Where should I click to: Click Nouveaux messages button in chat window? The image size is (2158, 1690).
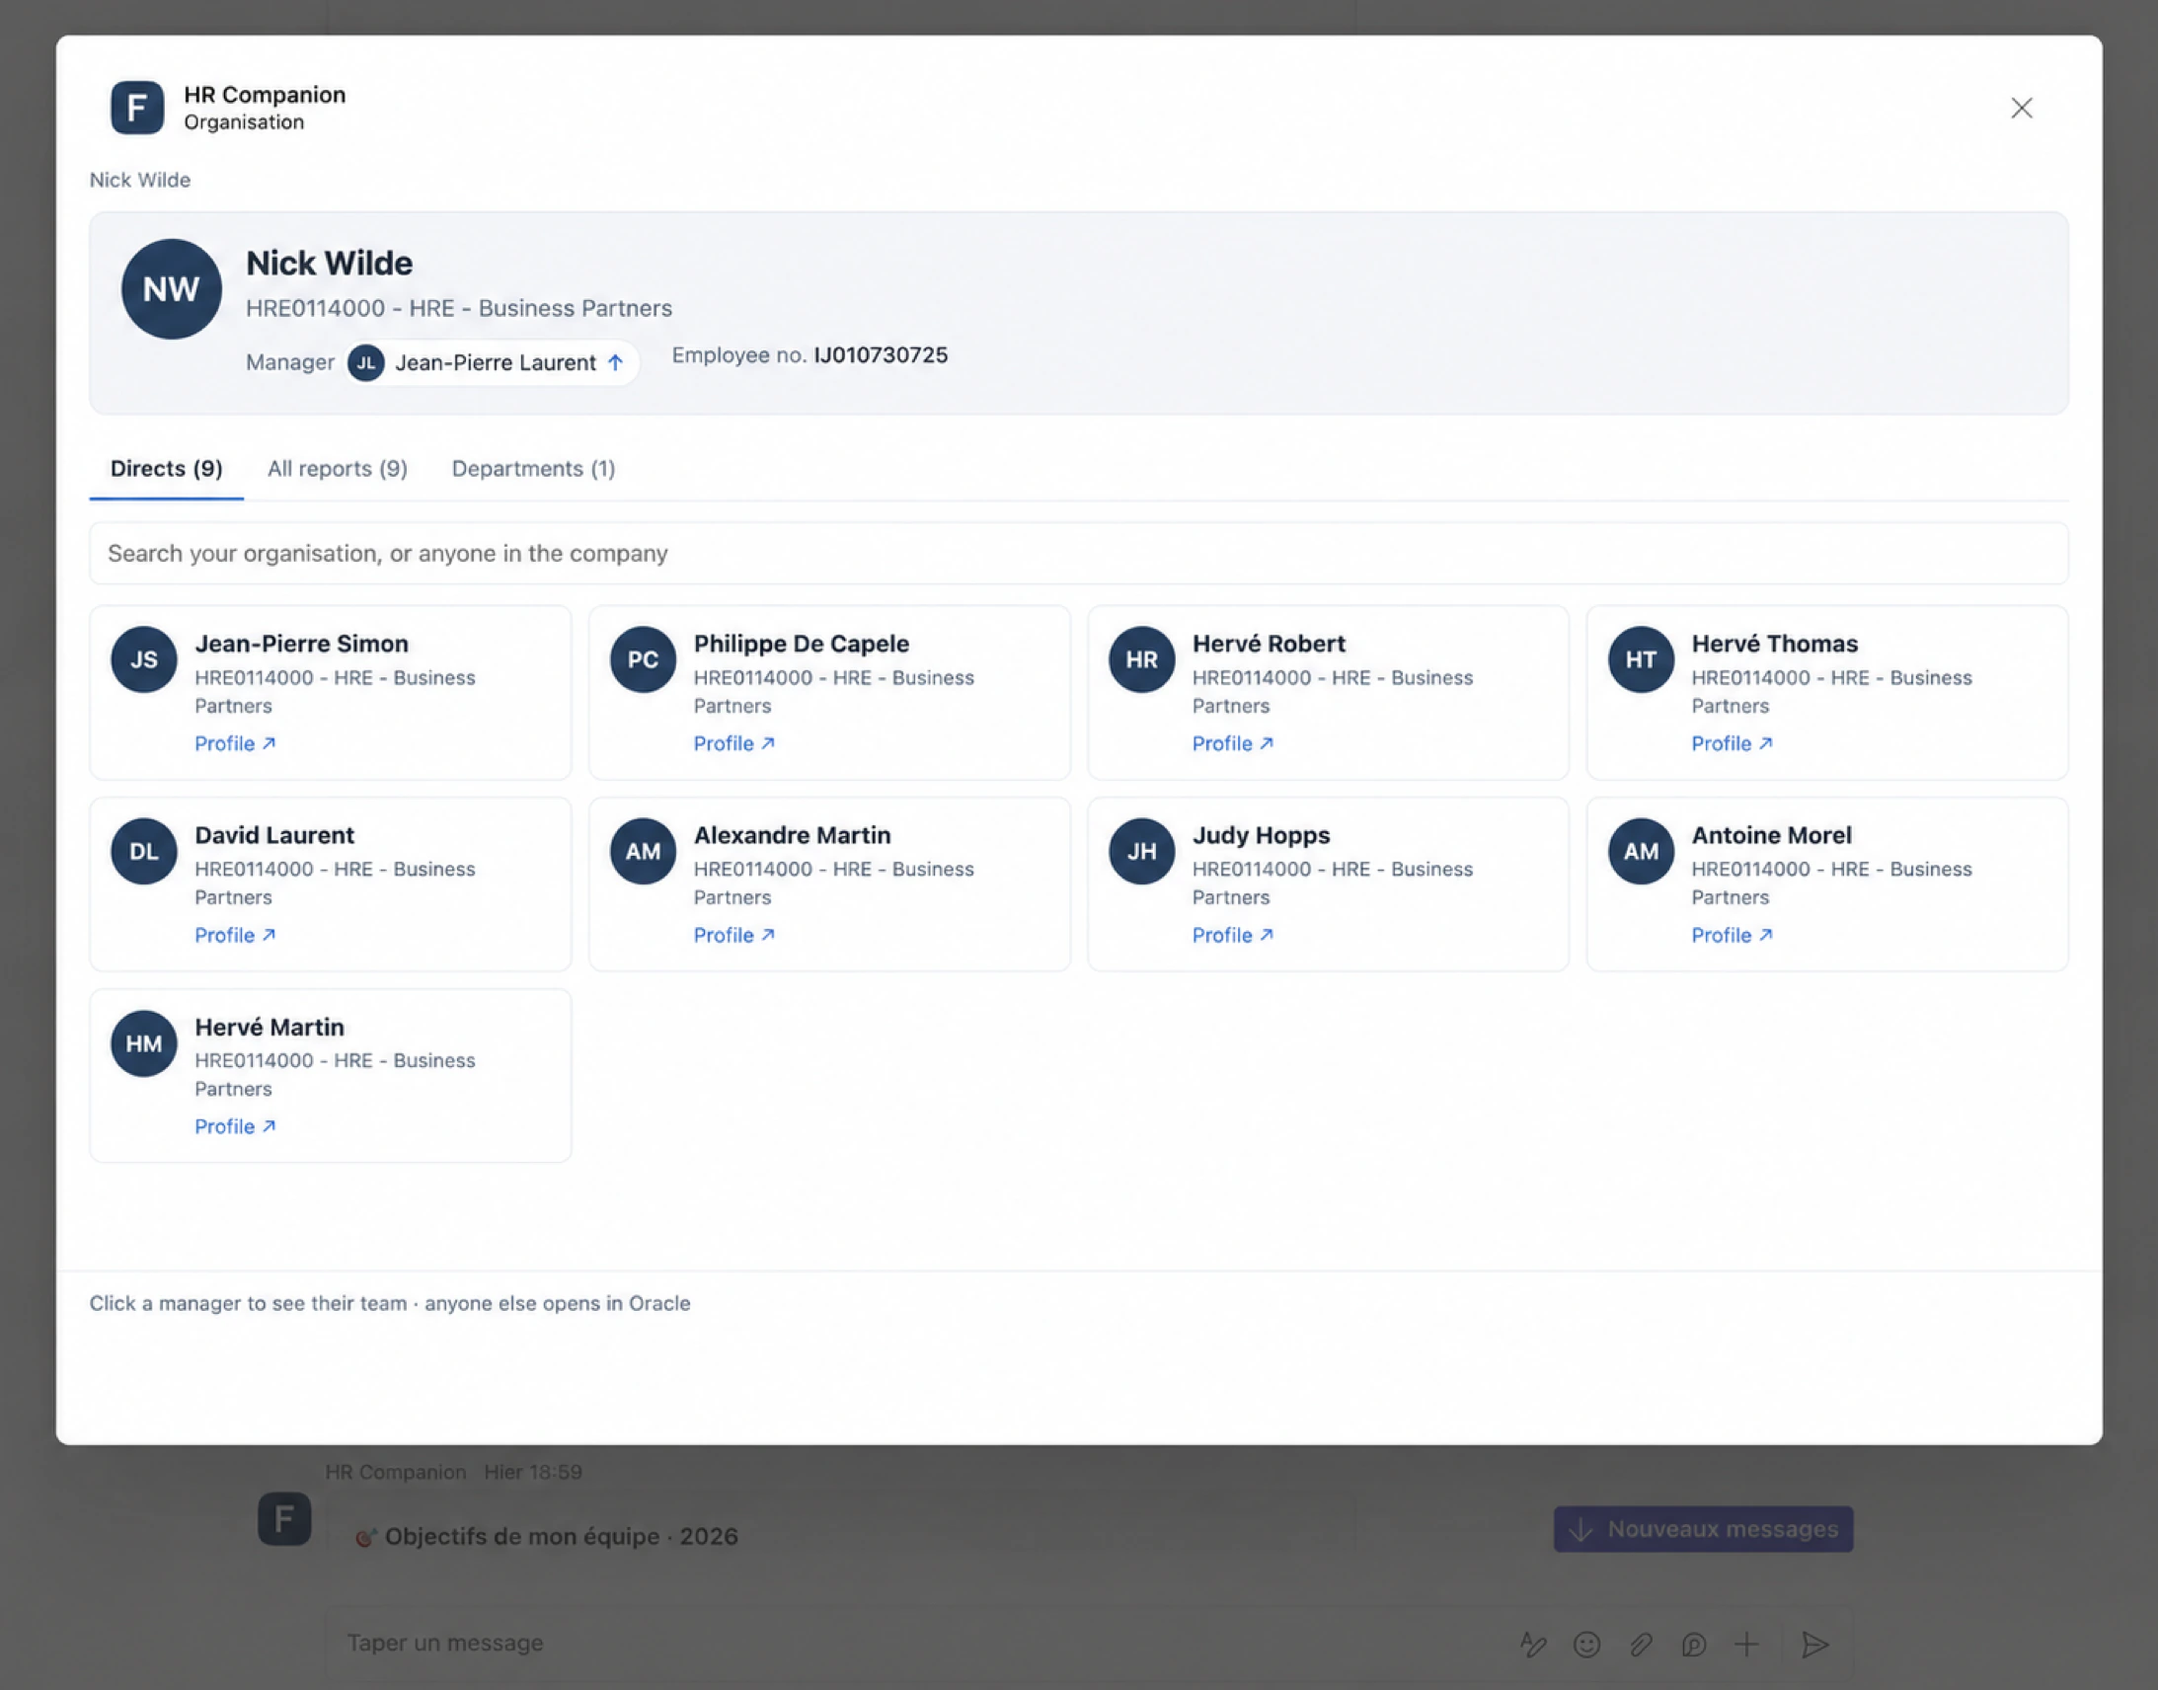tap(1703, 1529)
